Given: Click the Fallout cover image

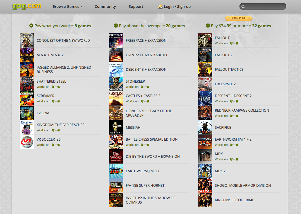Looking at the screenshot, I should pyautogui.click(x=205, y=41).
